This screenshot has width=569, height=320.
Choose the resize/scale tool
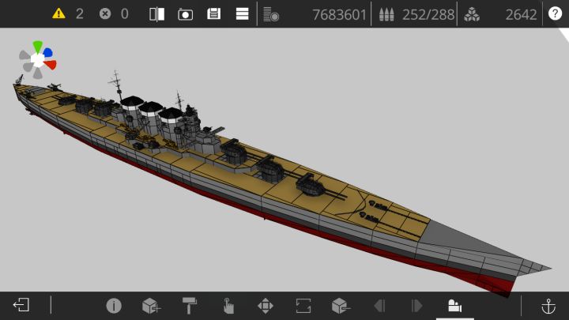303,306
